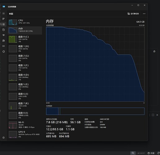This screenshot has width=160, height=155.
Task: Select Disk 7 (K:) USB item
Action: click(x=25, y=106)
